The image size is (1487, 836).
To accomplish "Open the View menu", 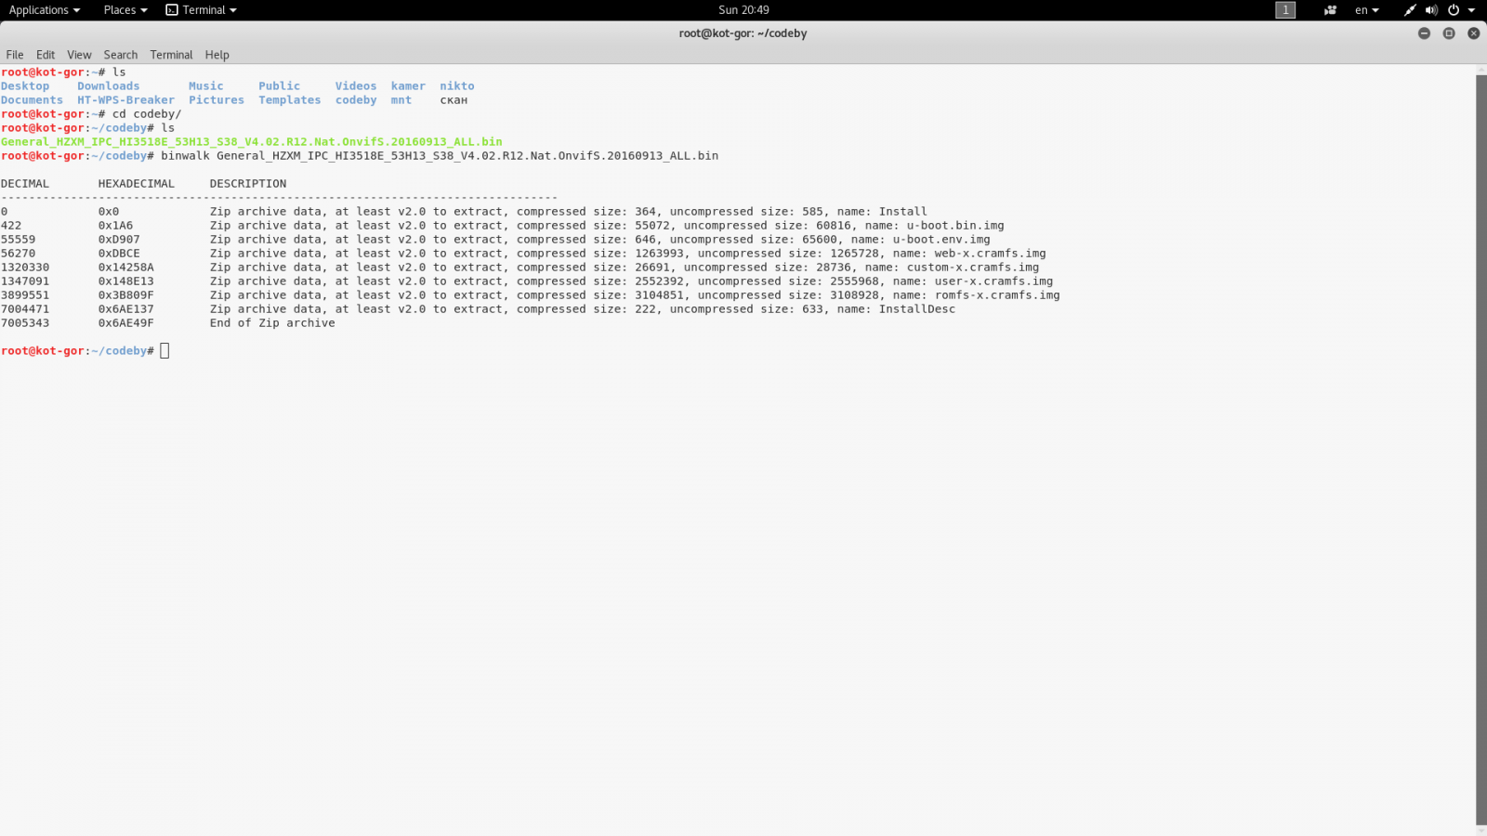I will (79, 55).
